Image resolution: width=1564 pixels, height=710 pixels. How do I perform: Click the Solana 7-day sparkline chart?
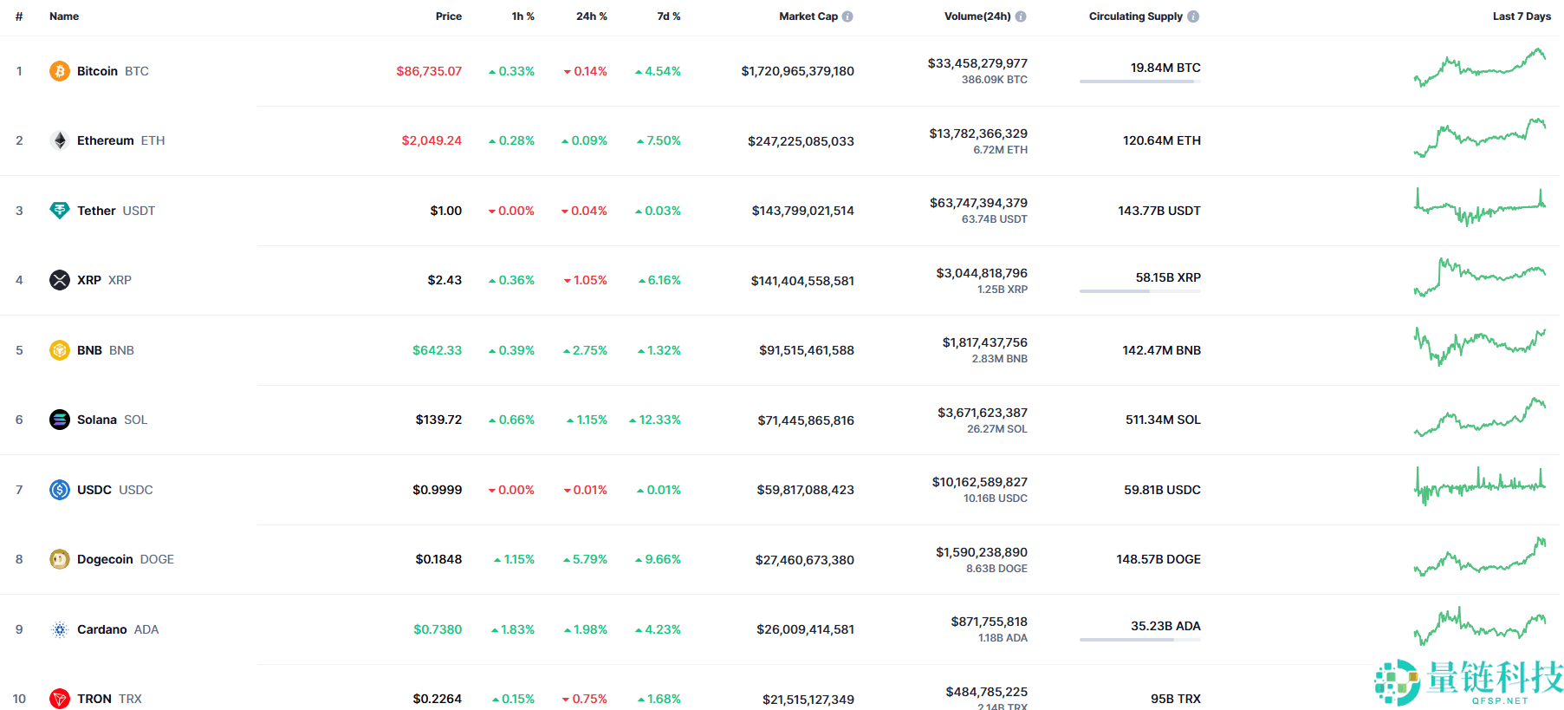click(x=1479, y=420)
